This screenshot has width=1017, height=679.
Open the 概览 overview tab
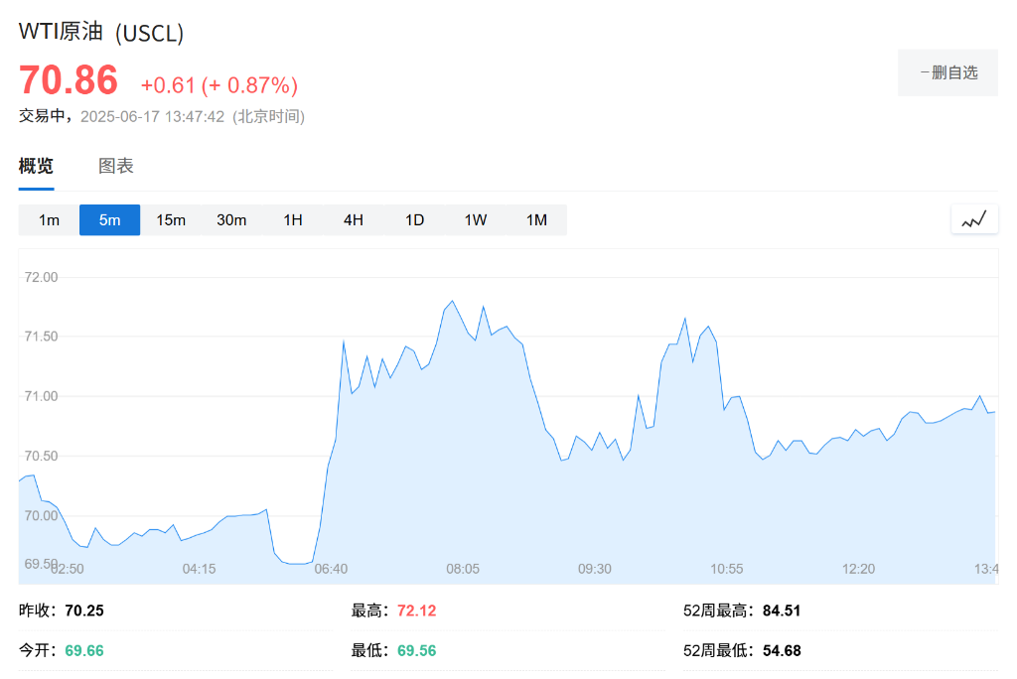(36, 166)
